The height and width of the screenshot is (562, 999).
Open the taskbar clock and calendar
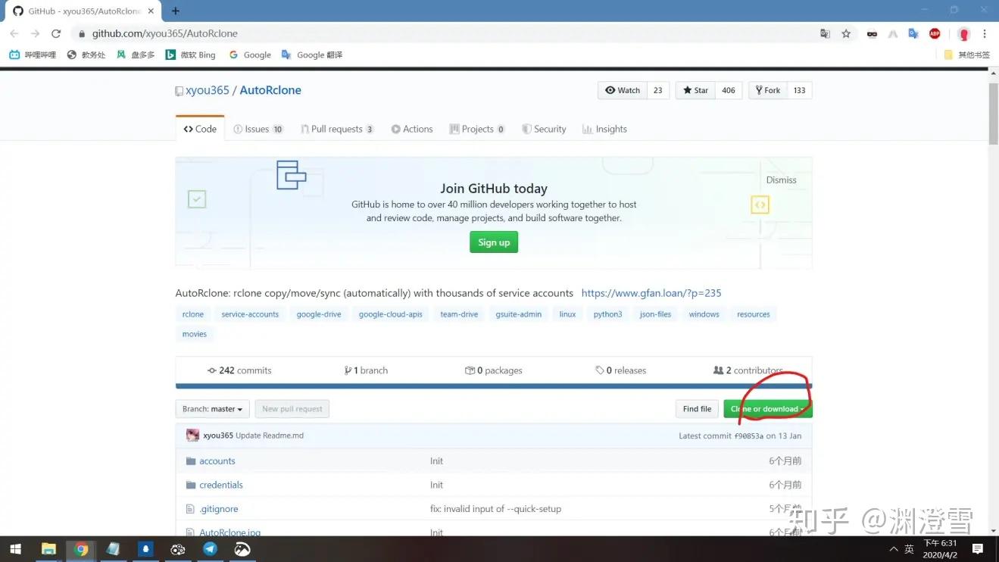click(x=940, y=549)
